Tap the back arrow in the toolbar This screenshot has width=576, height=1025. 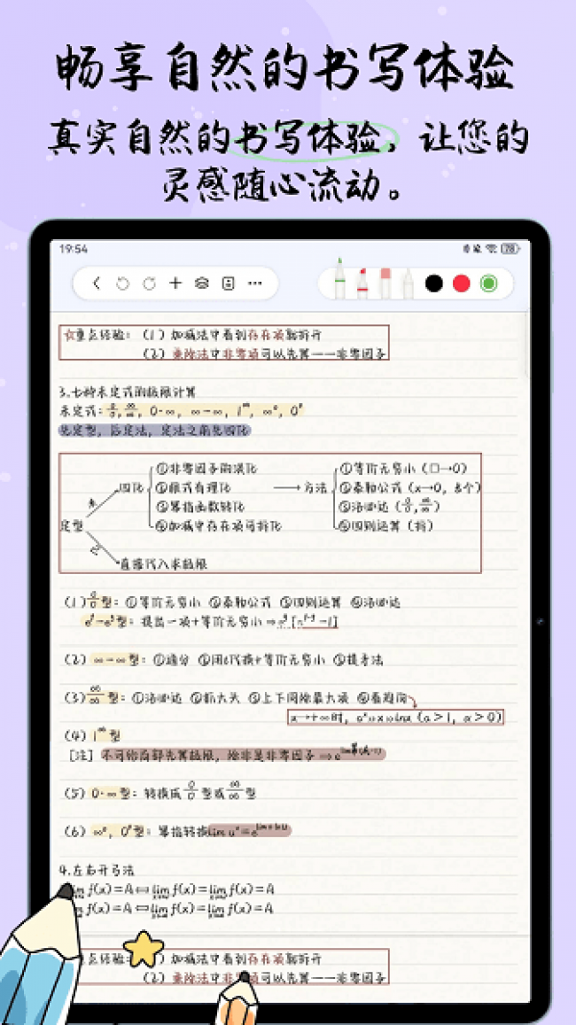click(97, 283)
